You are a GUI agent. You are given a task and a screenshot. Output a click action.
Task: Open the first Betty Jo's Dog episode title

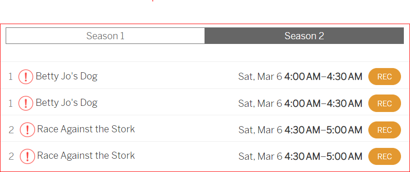(x=66, y=76)
